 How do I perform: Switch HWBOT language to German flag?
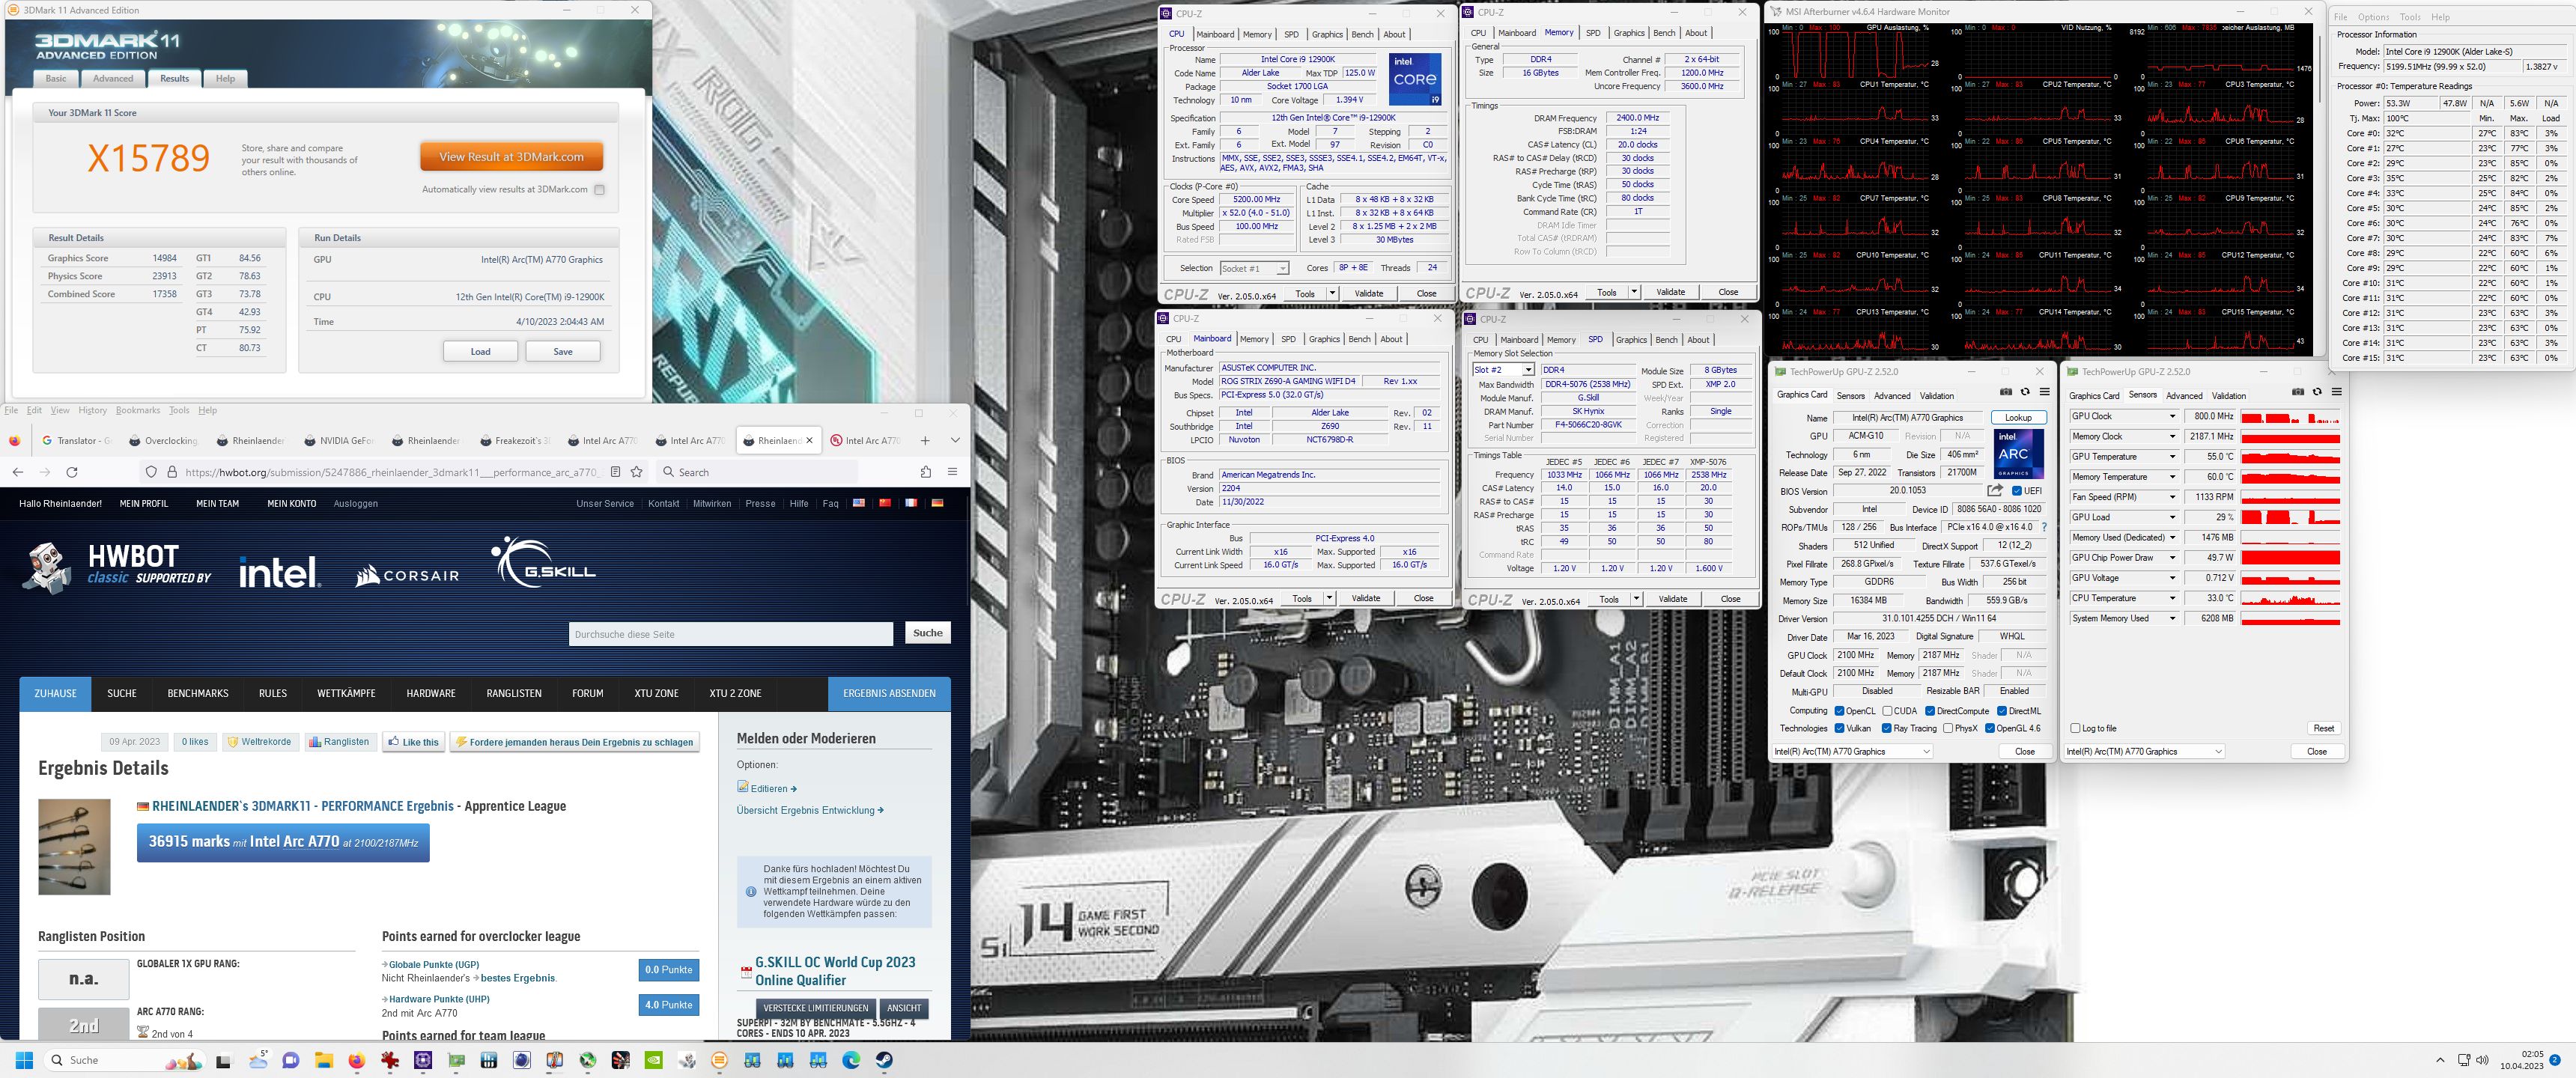click(x=937, y=503)
